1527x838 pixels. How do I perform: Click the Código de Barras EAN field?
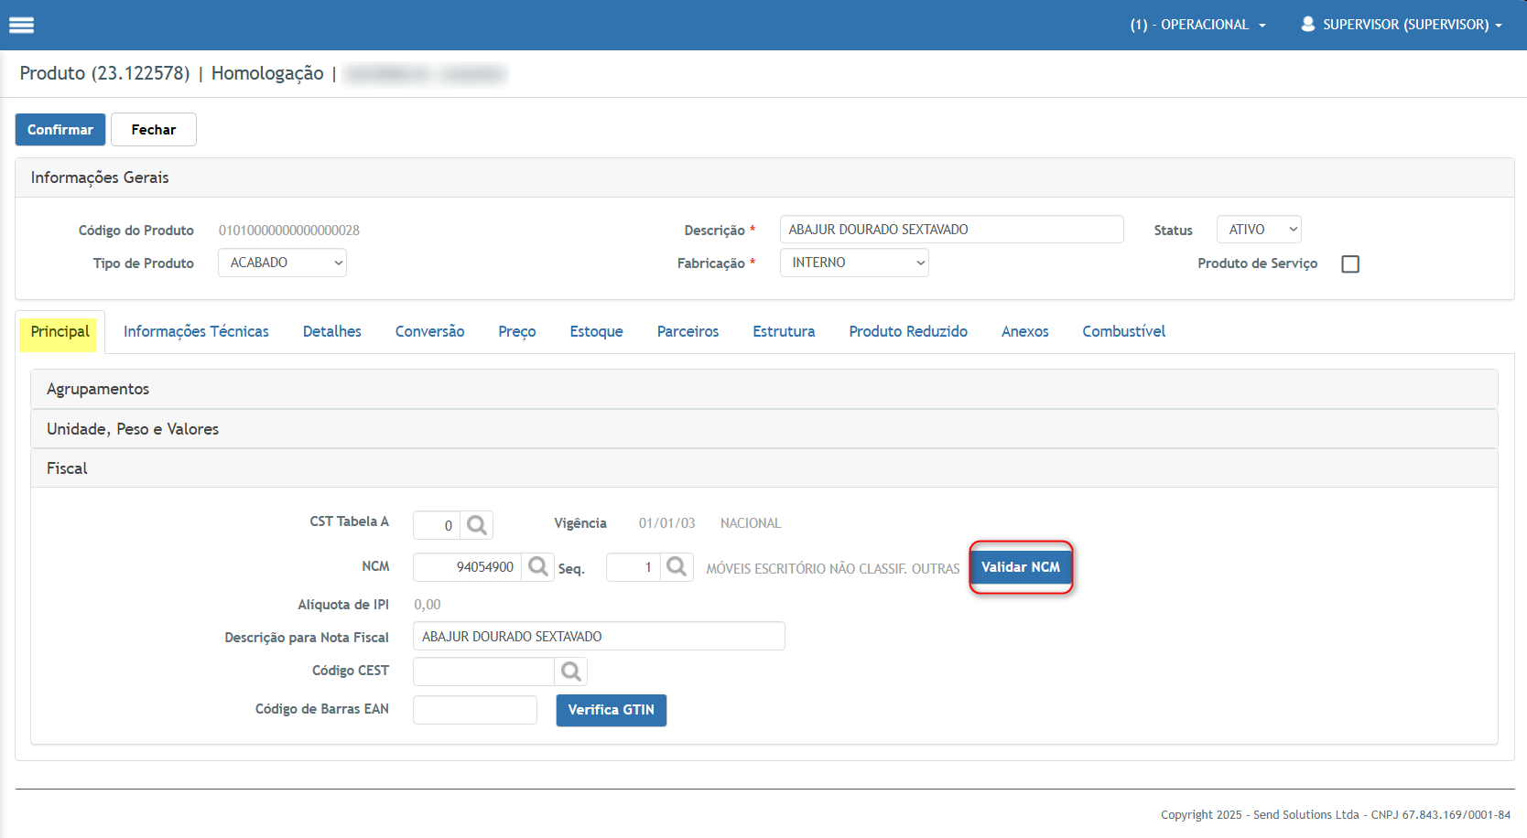point(474,710)
